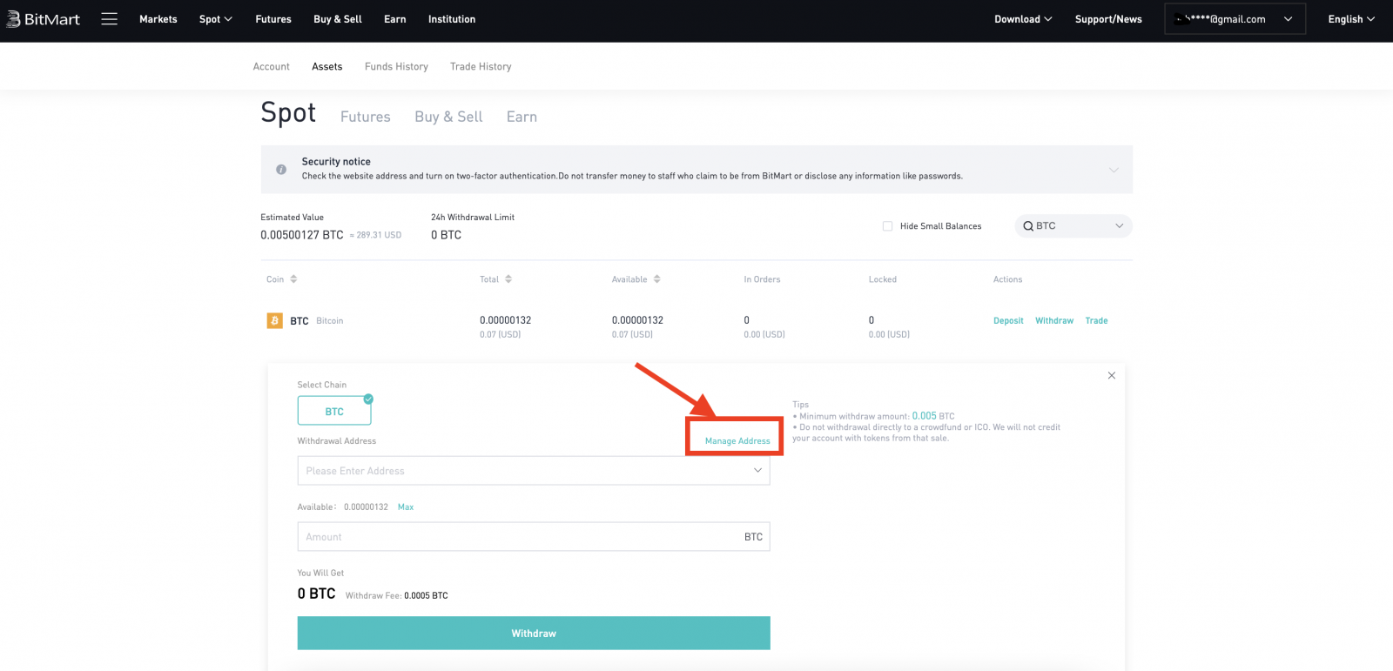Open the English language dropdown
This screenshot has width=1393, height=671.
(x=1350, y=19)
